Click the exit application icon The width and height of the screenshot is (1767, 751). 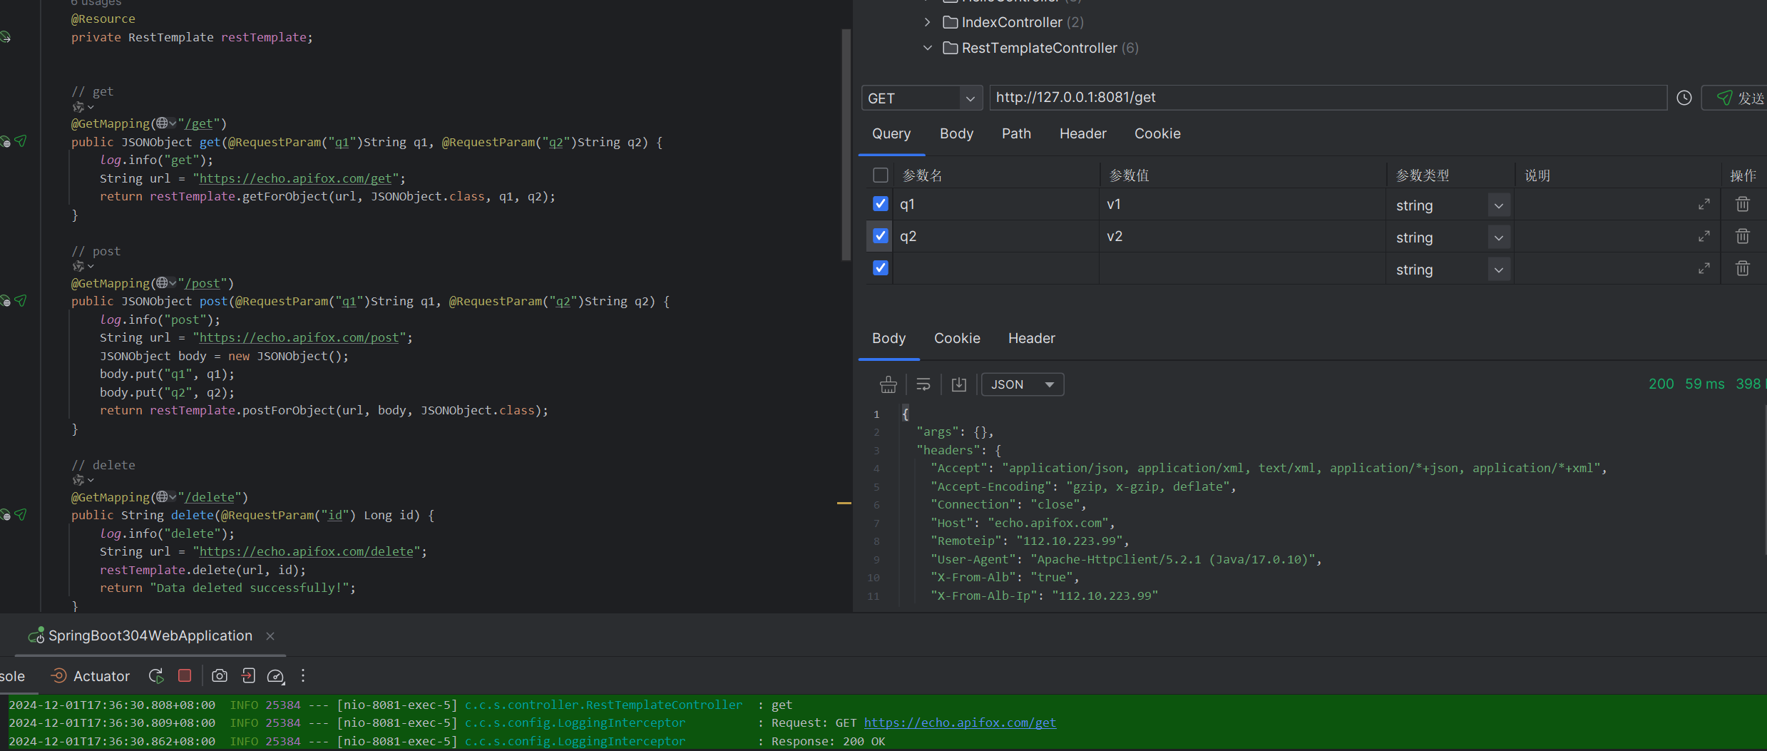pos(248,675)
